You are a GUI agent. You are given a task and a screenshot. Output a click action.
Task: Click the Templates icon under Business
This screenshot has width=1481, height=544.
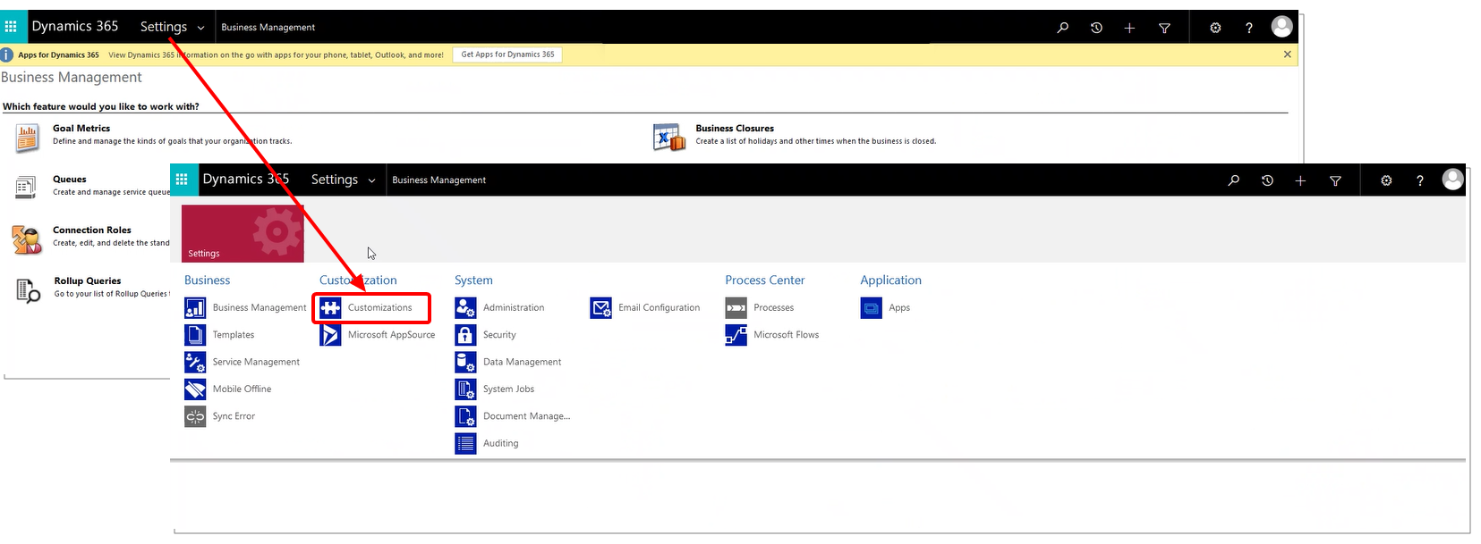(x=195, y=335)
